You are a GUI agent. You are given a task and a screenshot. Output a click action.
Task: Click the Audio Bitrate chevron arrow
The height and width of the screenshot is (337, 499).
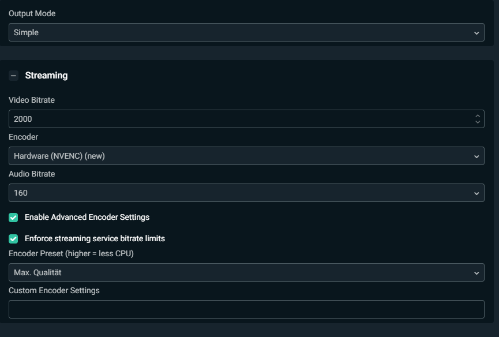pos(477,193)
